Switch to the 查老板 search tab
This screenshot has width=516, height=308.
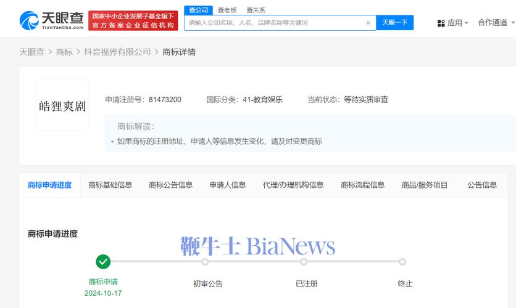227,10
